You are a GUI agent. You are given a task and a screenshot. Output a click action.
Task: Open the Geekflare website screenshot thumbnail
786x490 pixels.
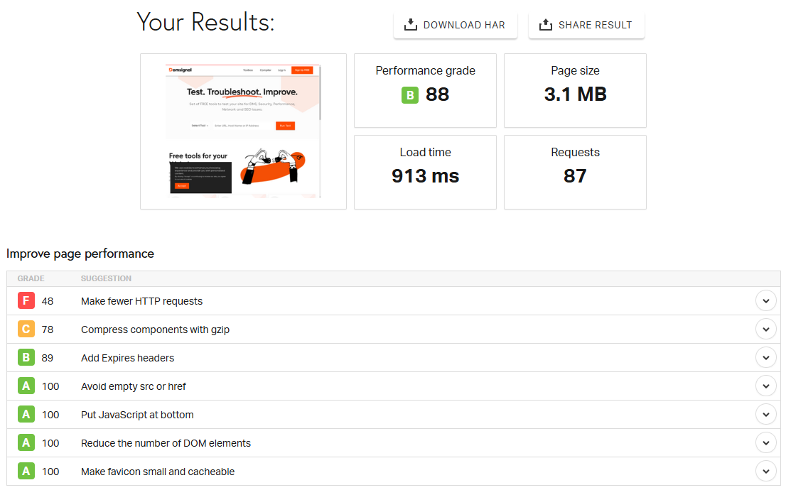(243, 131)
